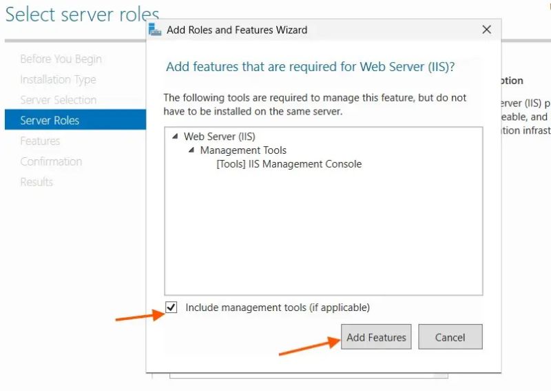Viewport: 551px width, 391px height.
Task: Click the 'Add features that are required' heading
Action: [x=311, y=66]
